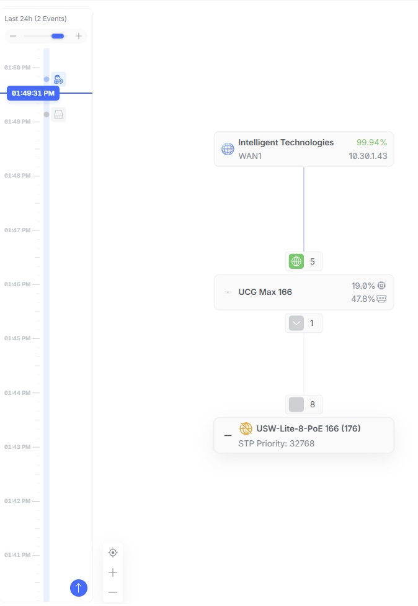Click the orange offline globe icon on USW-Lite
The width and height of the screenshot is (418, 606).
click(246, 428)
